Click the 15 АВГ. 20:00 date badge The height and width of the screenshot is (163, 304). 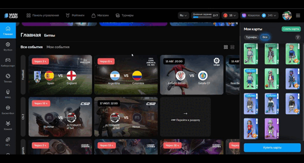coord(174,61)
